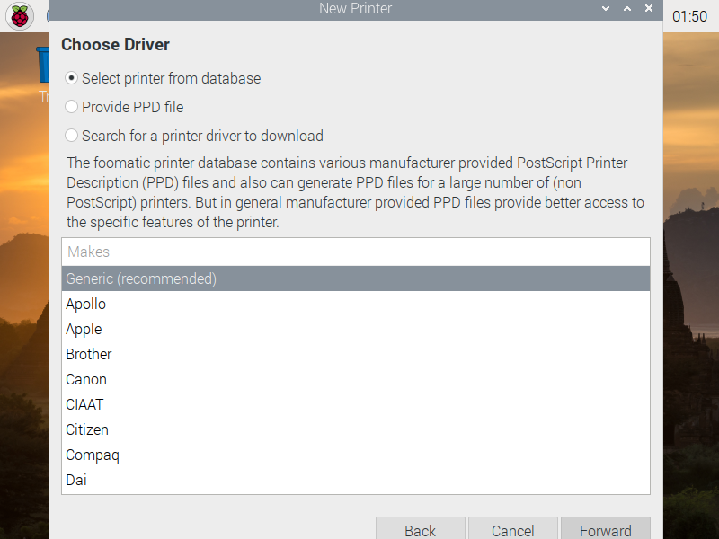
Task: Cancel the New Printer dialog
Action: tap(513, 529)
